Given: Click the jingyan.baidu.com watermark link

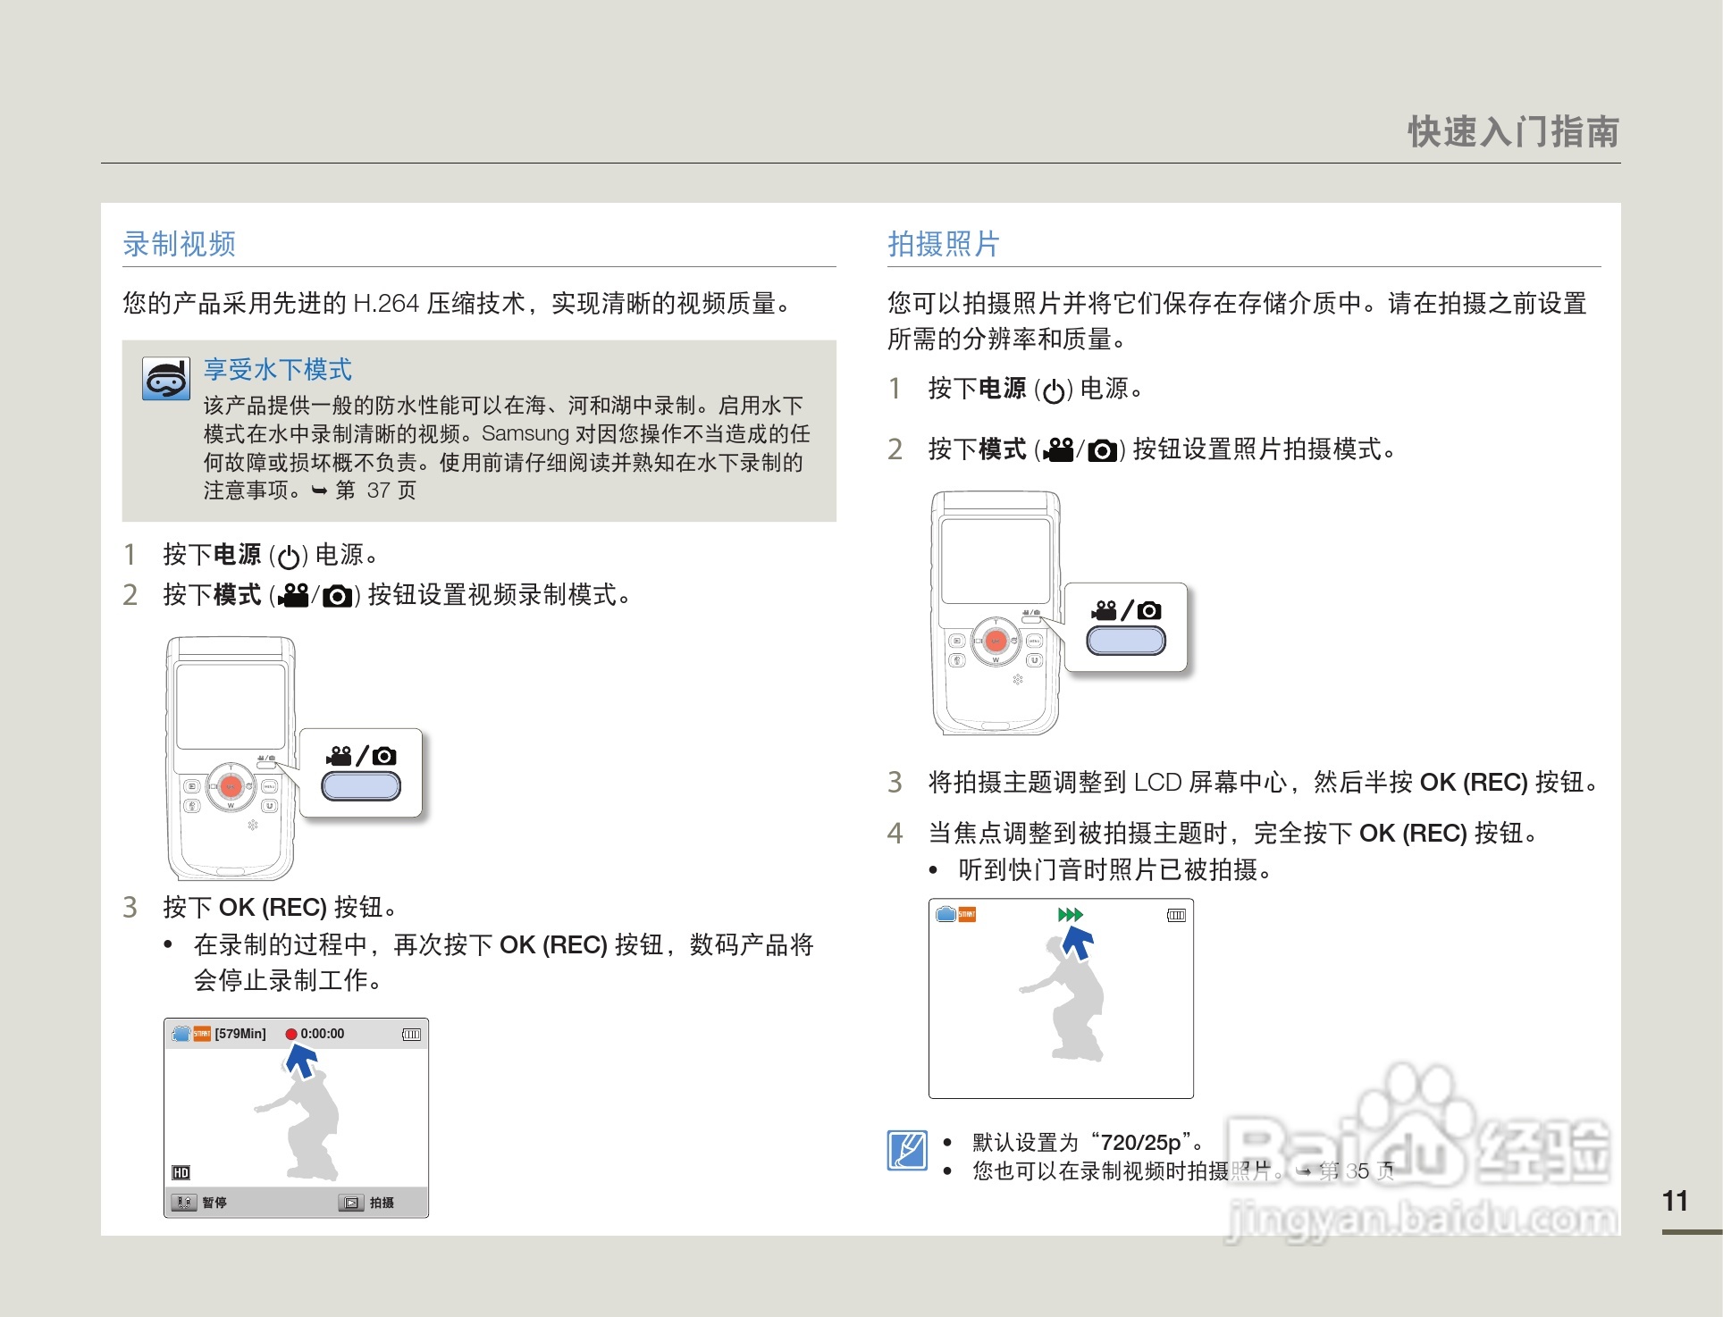Looking at the screenshot, I should pyautogui.click(x=1421, y=1220).
